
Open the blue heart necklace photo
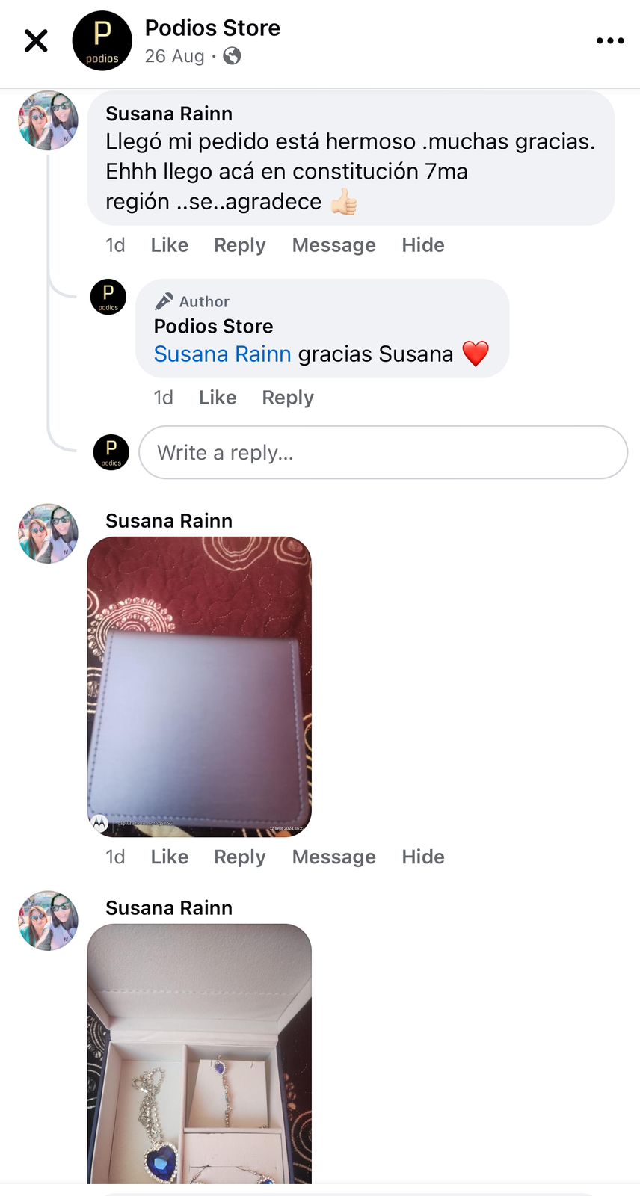pyautogui.click(x=200, y=1053)
